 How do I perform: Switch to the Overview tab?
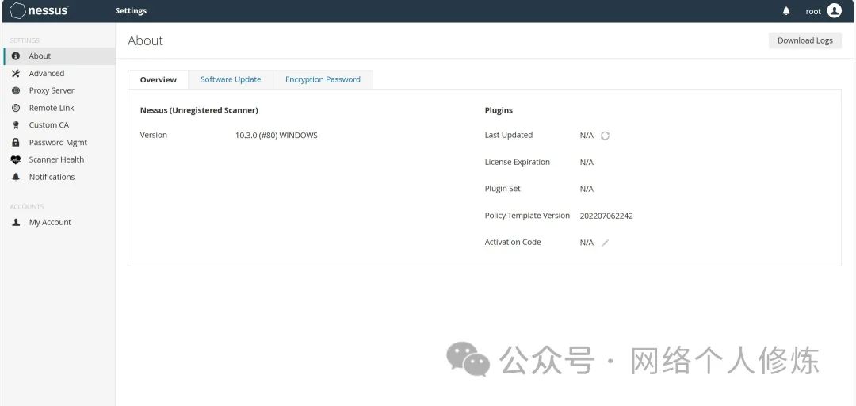coord(159,80)
